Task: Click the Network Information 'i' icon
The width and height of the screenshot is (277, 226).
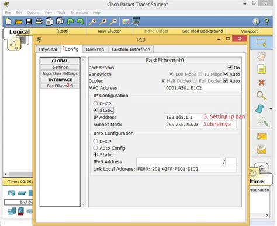Action: pyautogui.click(x=256, y=22)
